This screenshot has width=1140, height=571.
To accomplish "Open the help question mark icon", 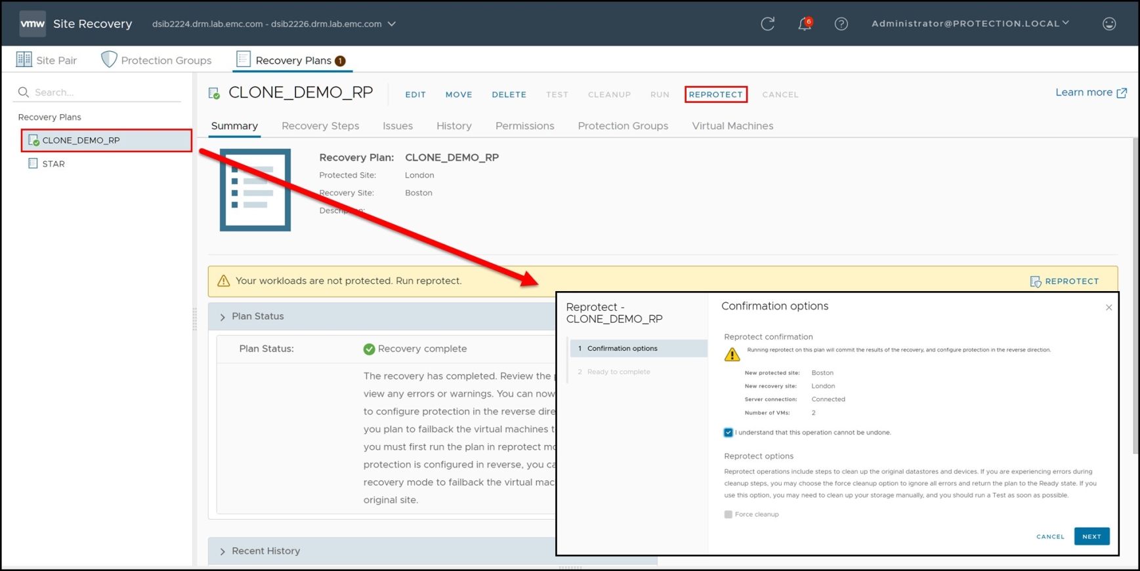I will pos(841,24).
